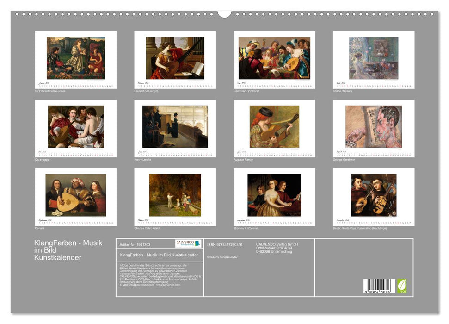Click the Thomas P. Rossiter piano painting
Screen dimensions: 449x324
pyautogui.click(x=274, y=195)
